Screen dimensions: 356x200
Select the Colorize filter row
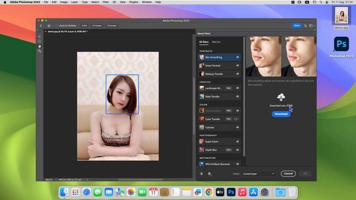(x=219, y=127)
